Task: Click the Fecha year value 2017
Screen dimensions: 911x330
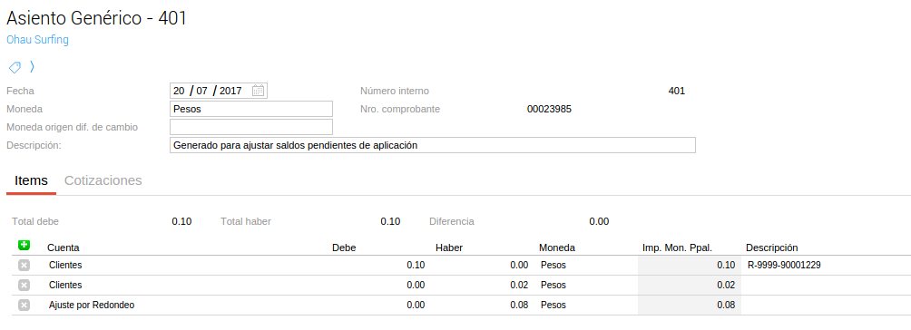Action: 230,91
